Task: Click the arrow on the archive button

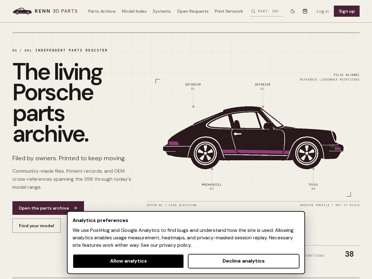Action: (x=75, y=208)
